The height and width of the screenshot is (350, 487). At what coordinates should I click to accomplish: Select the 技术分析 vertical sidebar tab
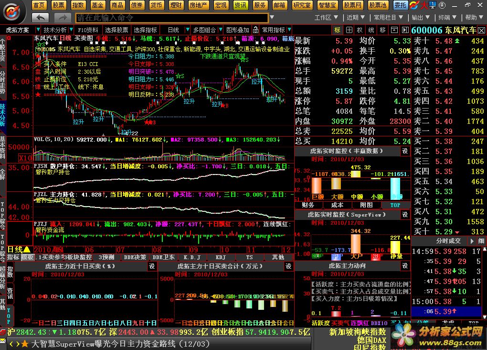(x=3, y=115)
